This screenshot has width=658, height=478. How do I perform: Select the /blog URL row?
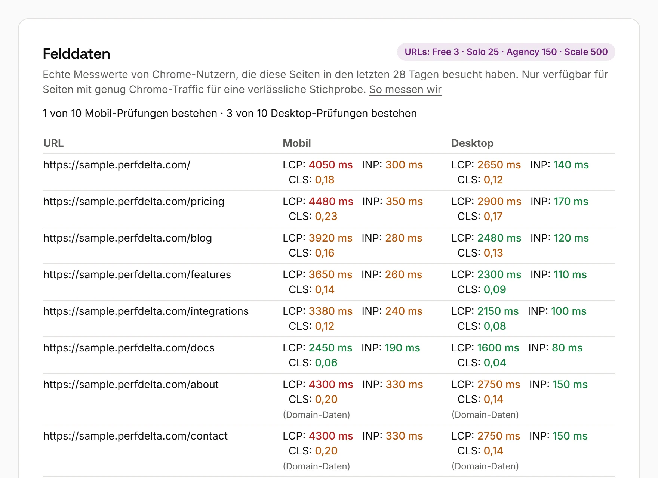pyautogui.click(x=329, y=245)
